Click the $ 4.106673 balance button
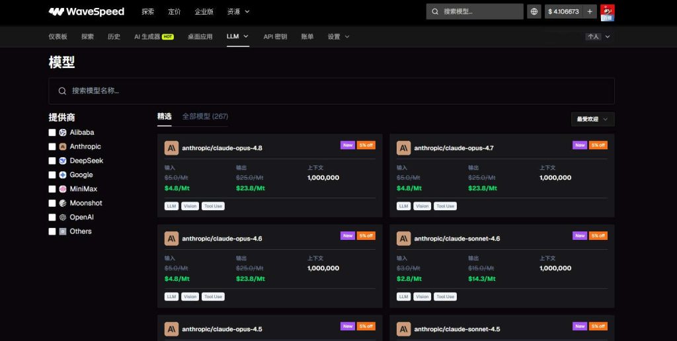 [563, 12]
